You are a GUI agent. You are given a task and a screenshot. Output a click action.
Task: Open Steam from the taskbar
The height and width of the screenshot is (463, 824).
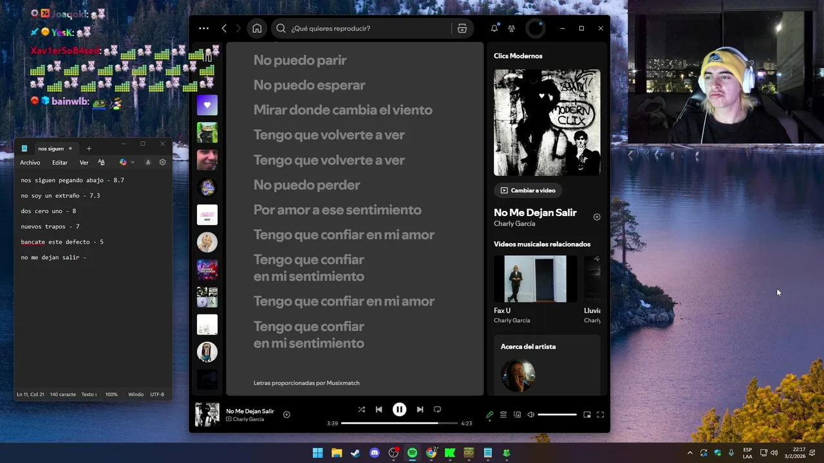click(355, 453)
